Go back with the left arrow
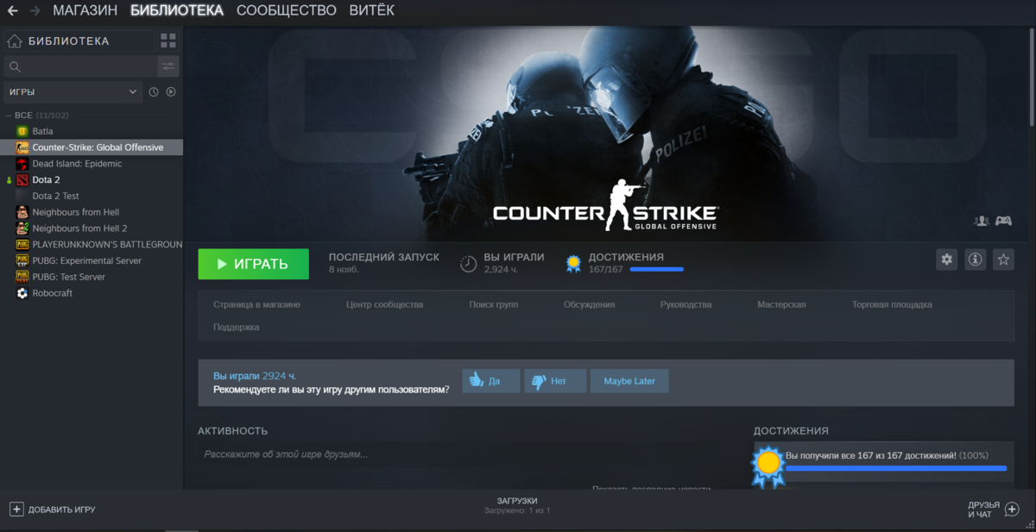 tap(12, 10)
